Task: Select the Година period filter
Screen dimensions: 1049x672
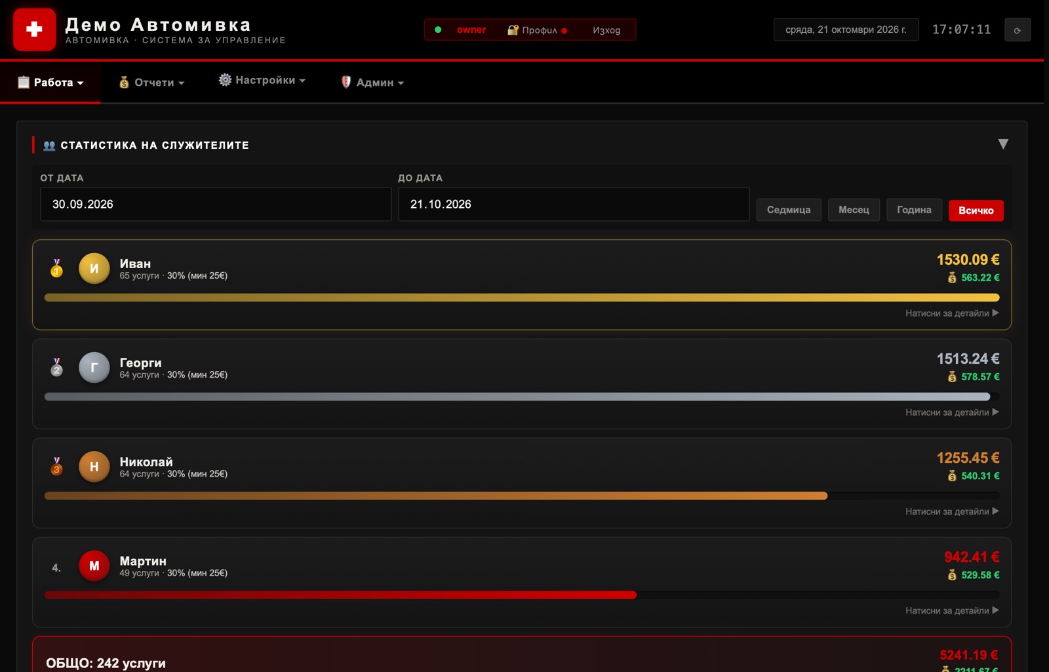Action: 914,210
